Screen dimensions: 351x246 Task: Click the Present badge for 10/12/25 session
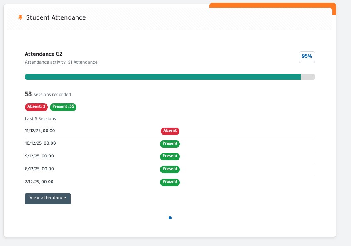click(170, 144)
